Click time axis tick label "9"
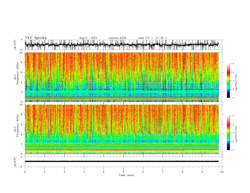The image size is (250, 193). point(202,172)
